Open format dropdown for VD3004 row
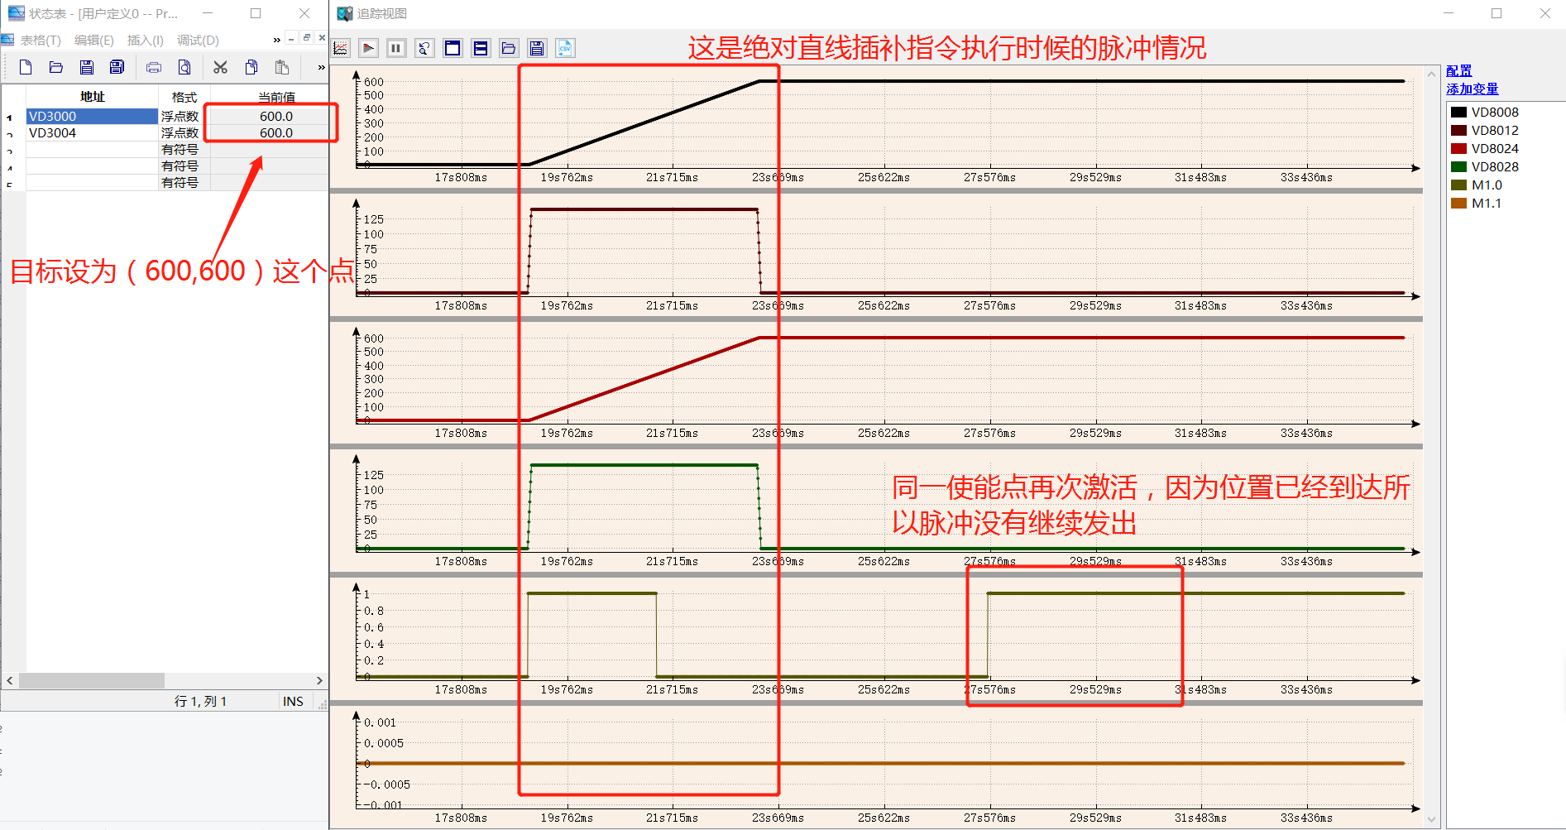The image size is (1566, 830). point(184,133)
